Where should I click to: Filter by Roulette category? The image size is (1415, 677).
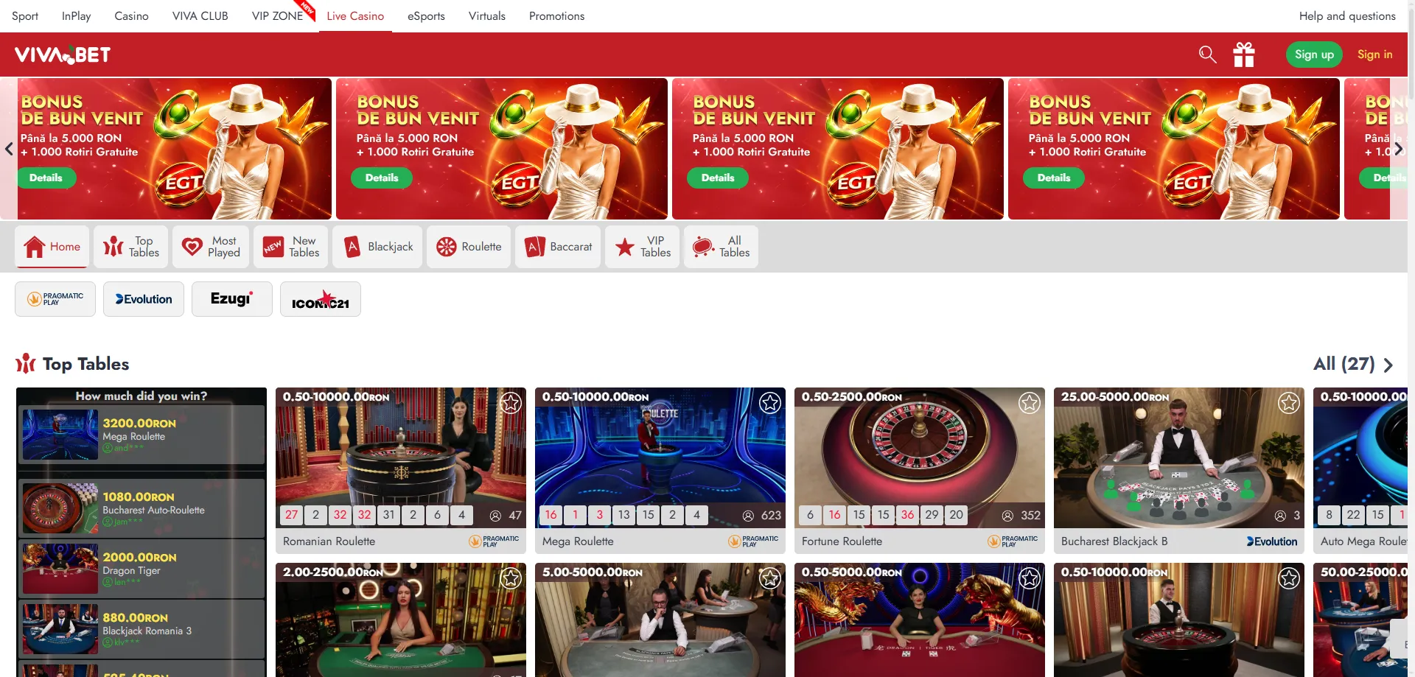coord(468,247)
